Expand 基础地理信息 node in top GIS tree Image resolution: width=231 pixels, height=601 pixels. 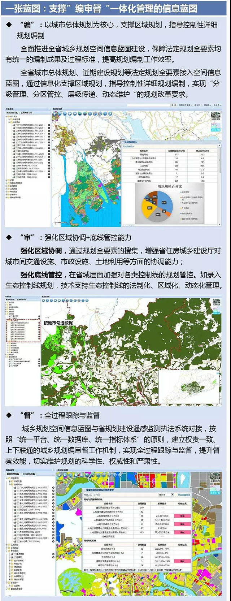point(6,198)
